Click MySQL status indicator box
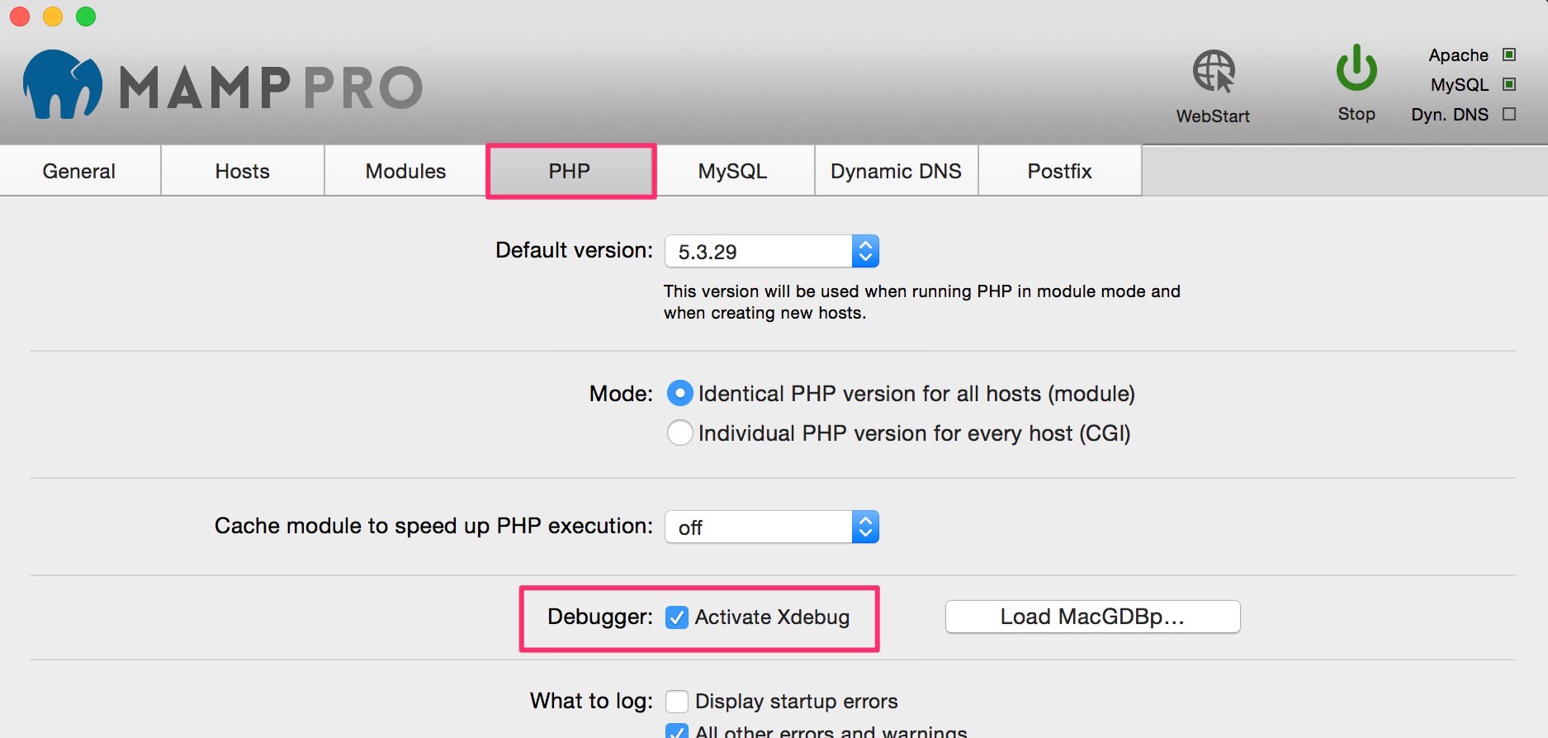This screenshot has height=738, width=1548. pos(1509,84)
